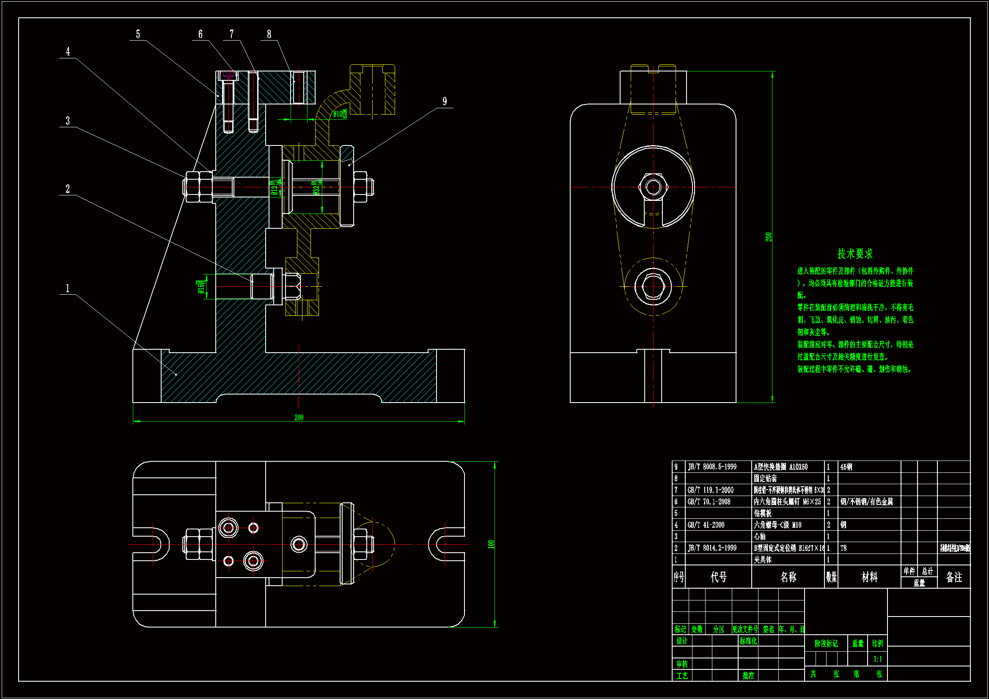Select balloon label 3 on left
The image size is (989, 699).
pos(68,121)
